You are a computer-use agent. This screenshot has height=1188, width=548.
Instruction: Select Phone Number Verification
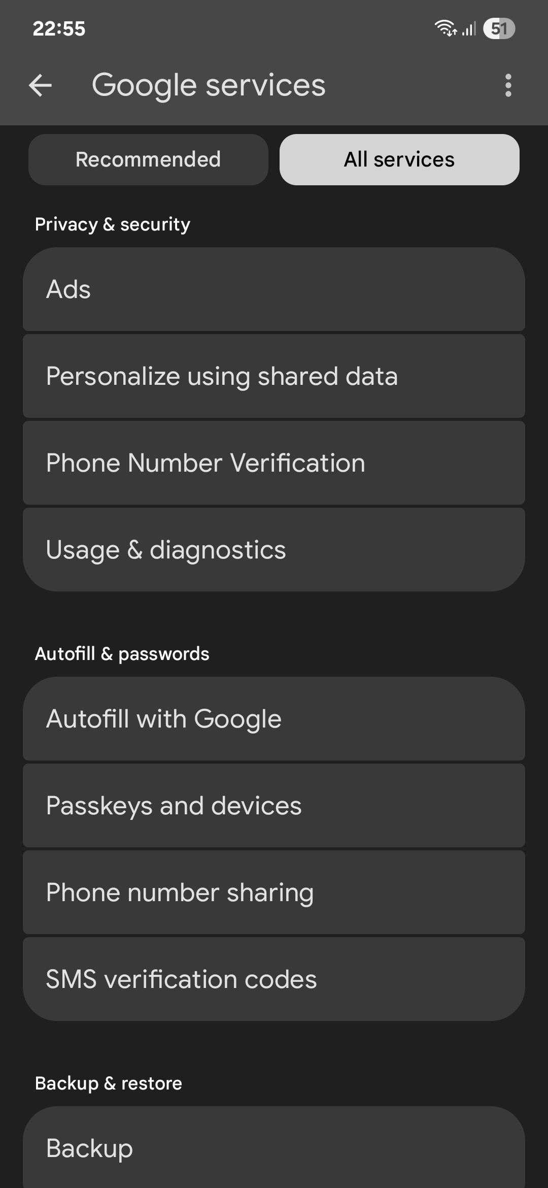pyautogui.click(x=274, y=463)
